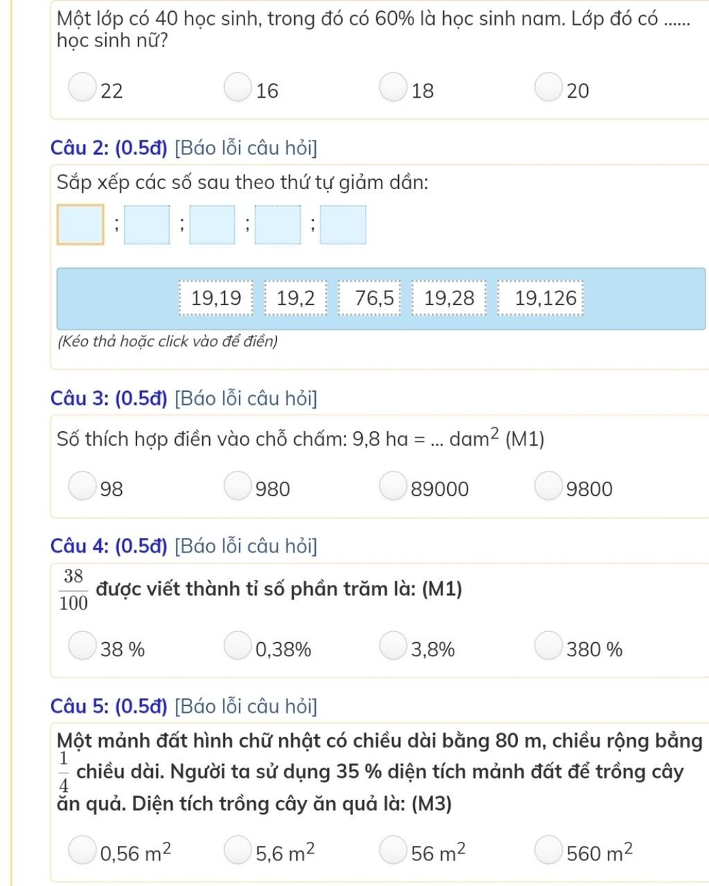This screenshot has width=709, height=886.
Task: Select the 19,19 number tile
Action: [x=216, y=298]
